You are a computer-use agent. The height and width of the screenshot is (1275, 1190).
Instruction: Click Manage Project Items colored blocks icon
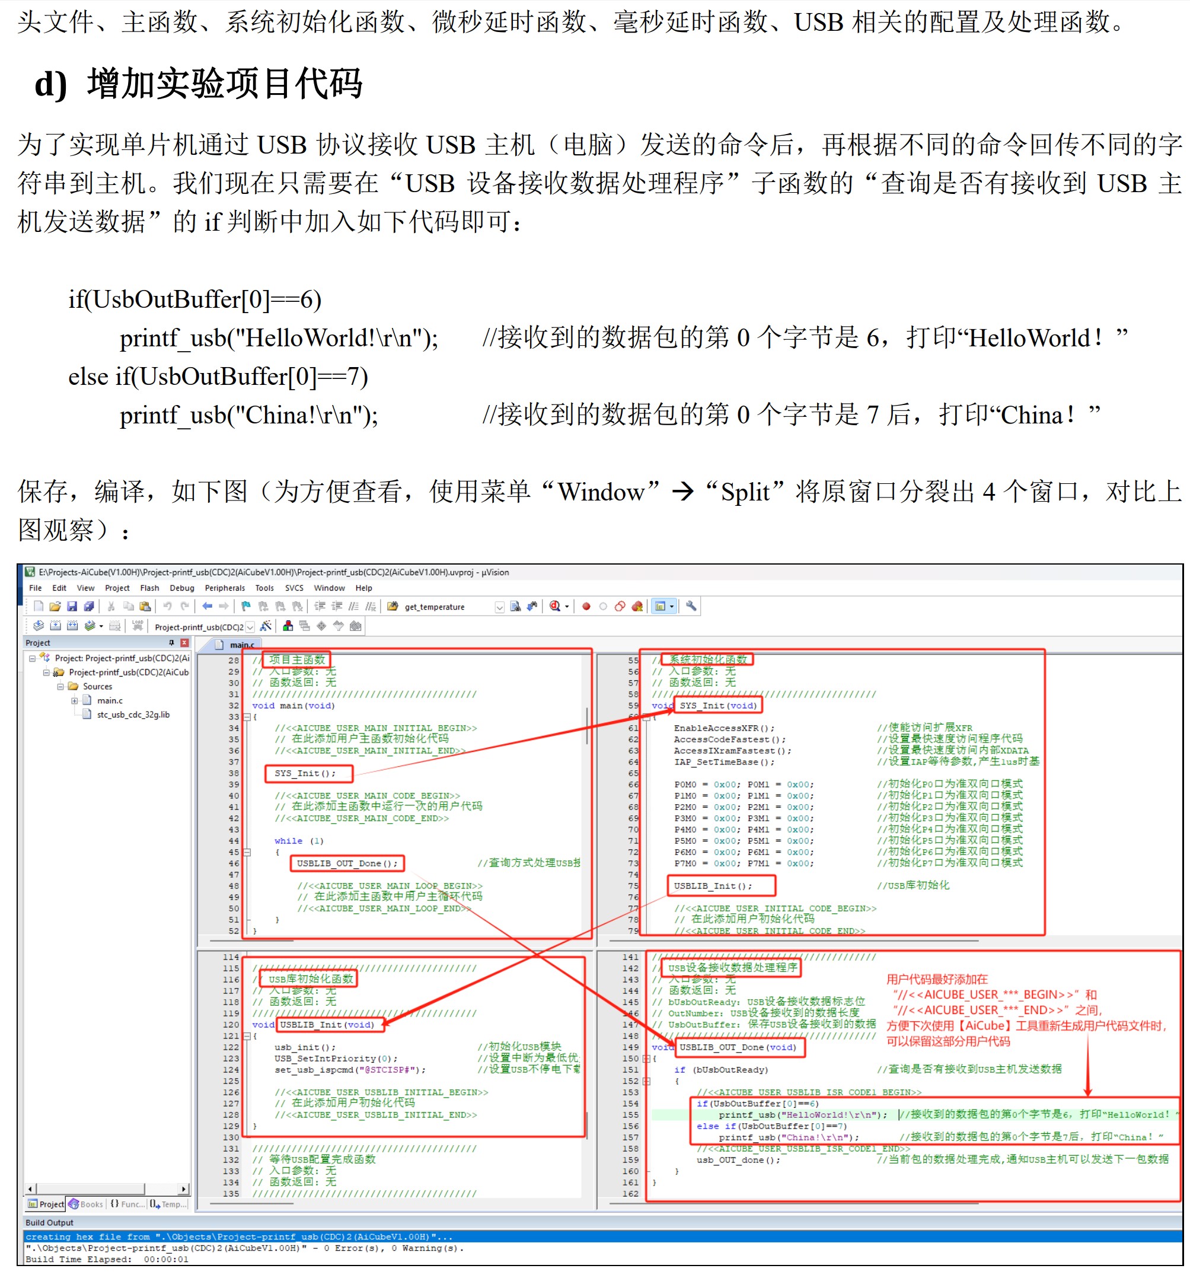tap(288, 627)
